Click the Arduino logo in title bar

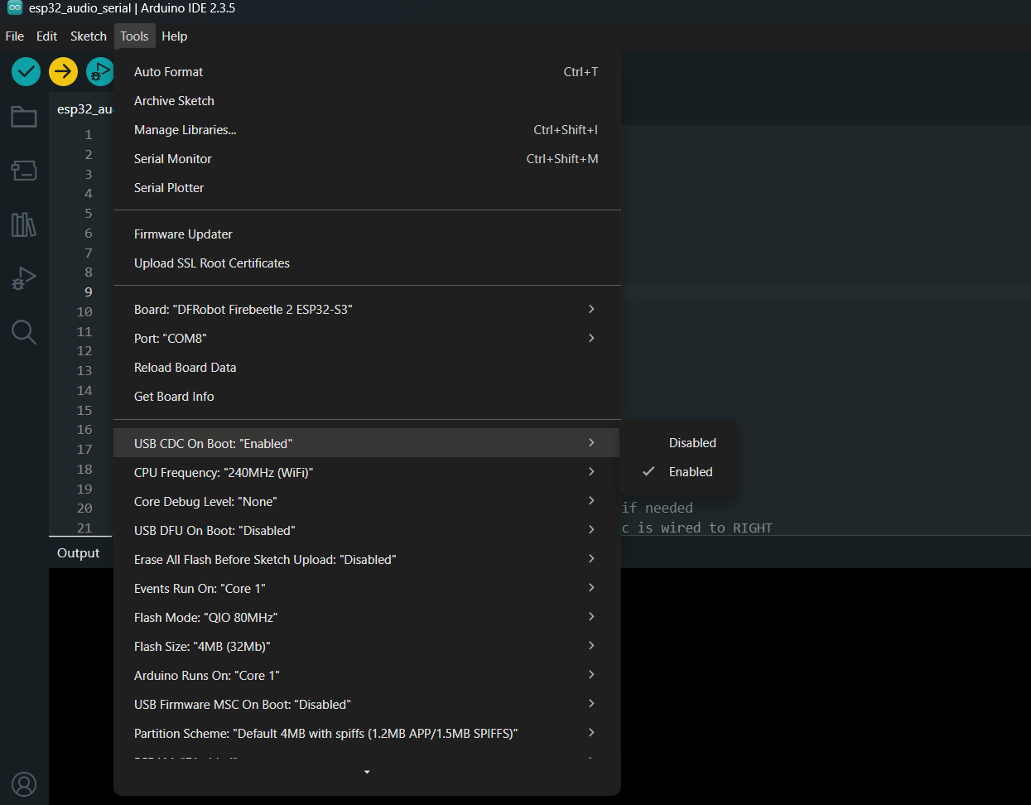[x=14, y=7]
